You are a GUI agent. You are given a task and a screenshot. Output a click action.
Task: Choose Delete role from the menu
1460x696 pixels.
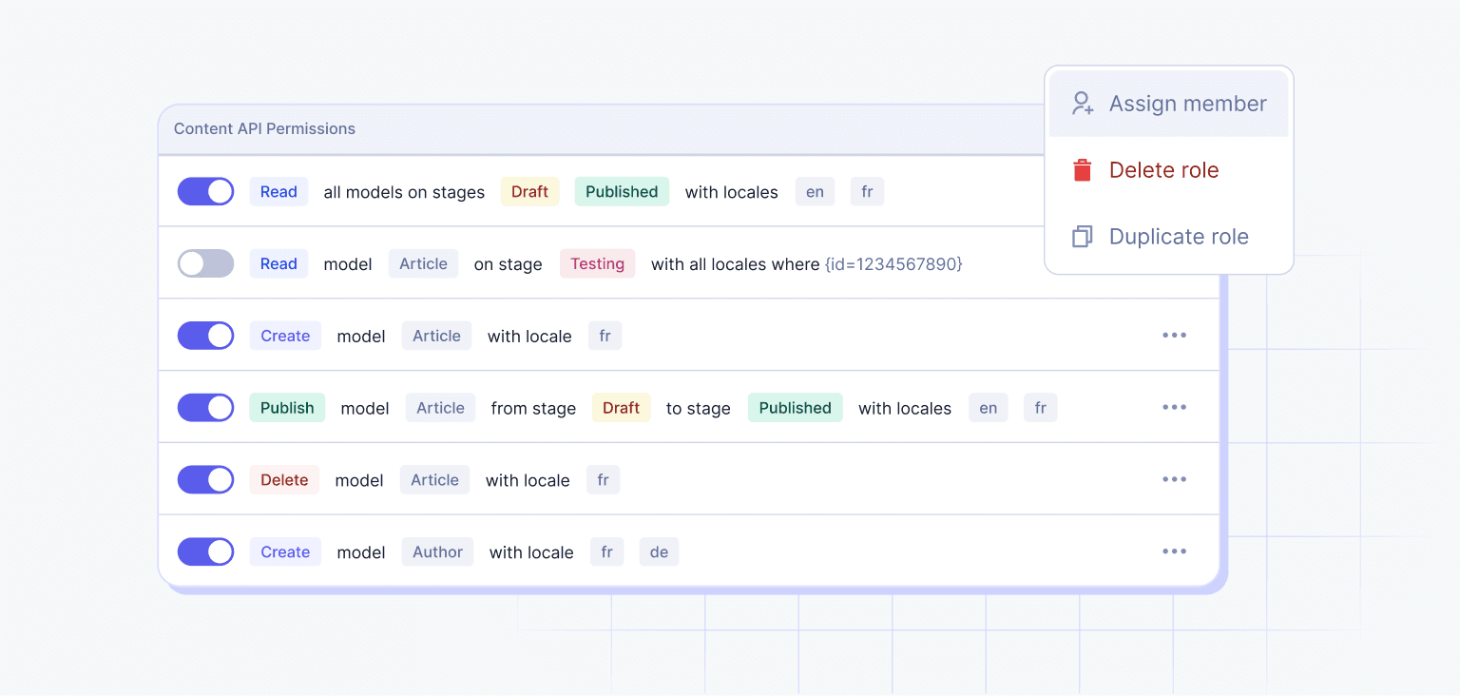click(1169, 170)
